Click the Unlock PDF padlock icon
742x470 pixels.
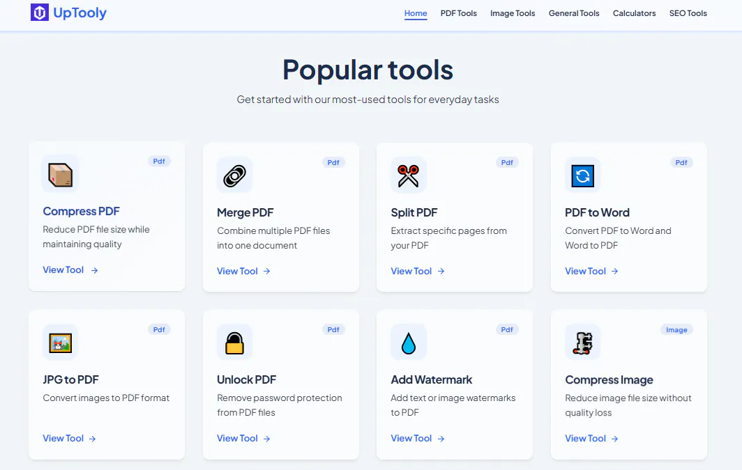235,343
